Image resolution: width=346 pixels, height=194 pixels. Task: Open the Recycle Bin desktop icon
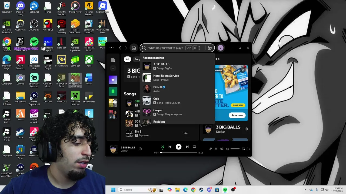(7, 7)
